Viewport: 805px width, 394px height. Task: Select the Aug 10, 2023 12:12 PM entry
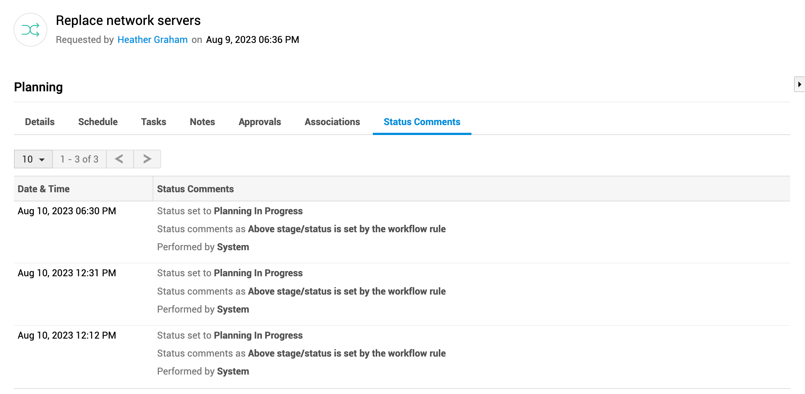pos(67,335)
